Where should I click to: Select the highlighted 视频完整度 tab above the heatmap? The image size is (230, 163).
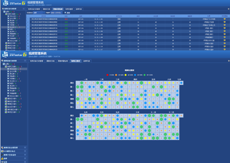point(76,61)
